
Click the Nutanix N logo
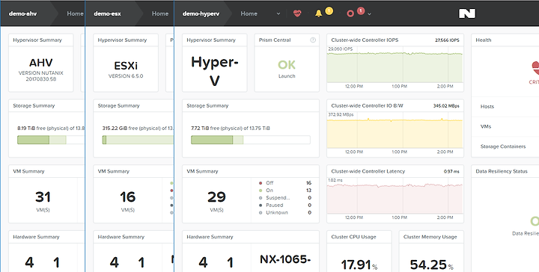tap(467, 13)
